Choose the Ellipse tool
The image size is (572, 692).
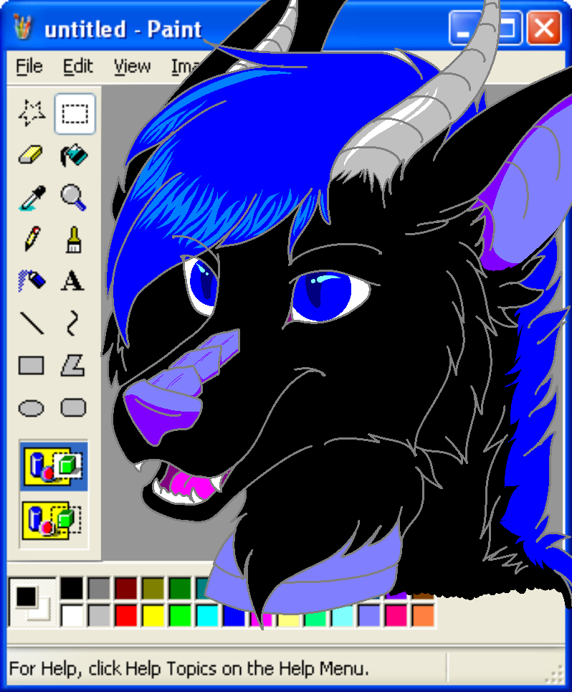click(x=32, y=408)
